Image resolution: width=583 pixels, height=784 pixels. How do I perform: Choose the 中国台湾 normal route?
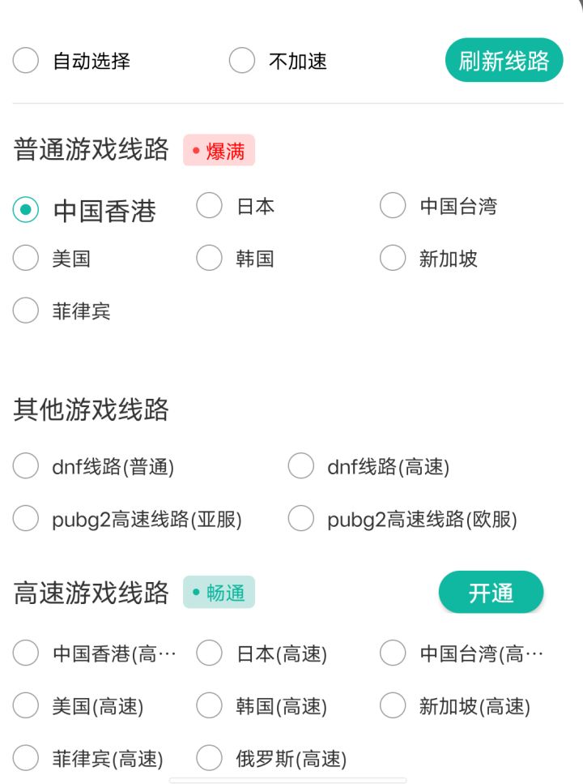click(393, 206)
